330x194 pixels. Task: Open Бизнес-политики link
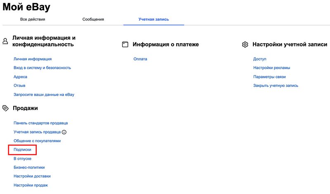[x=29, y=168]
